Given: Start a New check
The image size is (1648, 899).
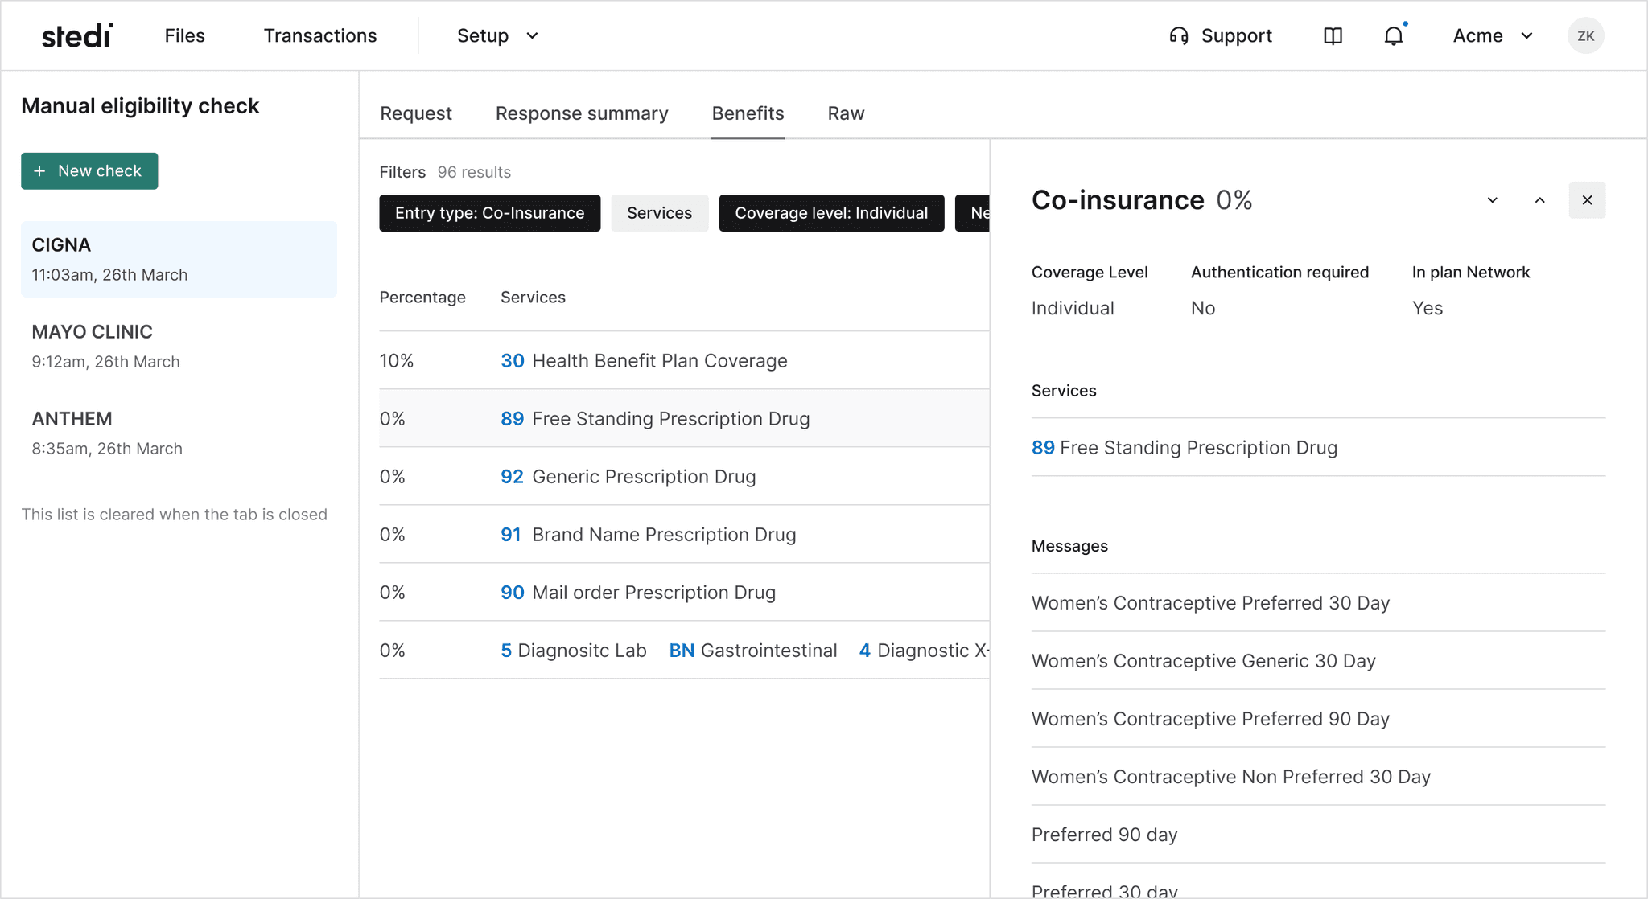Looking at the screenshot, I should point(89,171).
